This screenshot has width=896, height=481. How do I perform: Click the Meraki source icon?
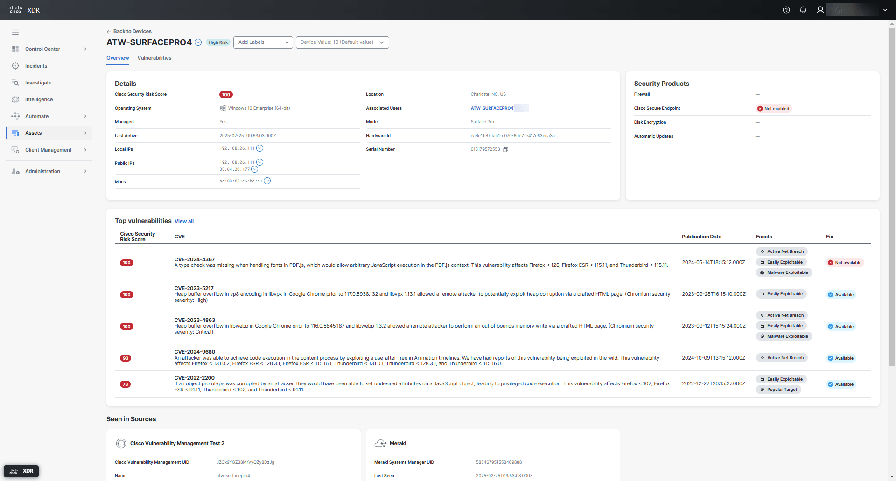(380, 443)
